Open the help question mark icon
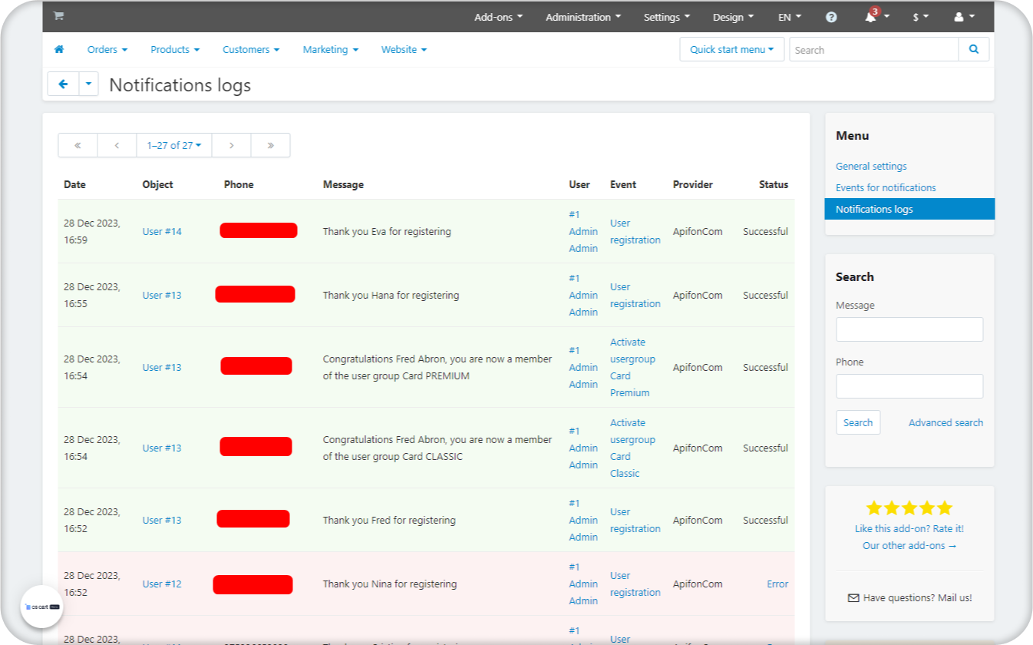Image resolution: width=1033 pixels, height=645 pixels. pos(831,17)
